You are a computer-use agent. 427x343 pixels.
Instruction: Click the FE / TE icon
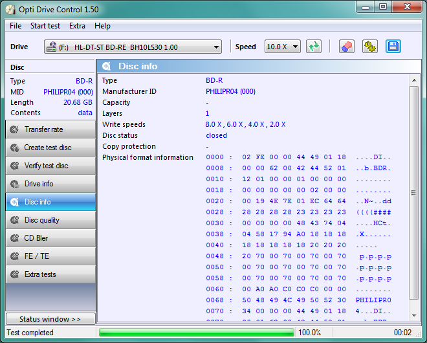point(14,256)
